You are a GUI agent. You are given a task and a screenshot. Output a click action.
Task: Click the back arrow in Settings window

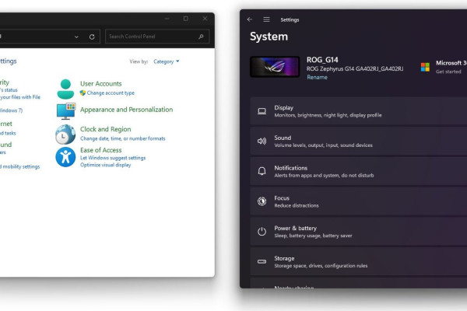tap(250, 19)
